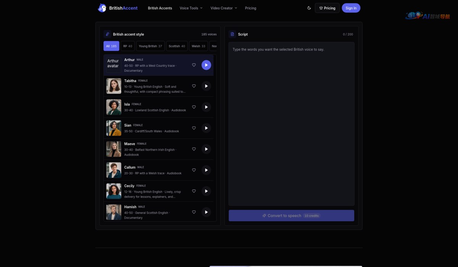Open Cecily's avatar thumbnail
This screenshot has height=267, width=458.
[114, 191]
